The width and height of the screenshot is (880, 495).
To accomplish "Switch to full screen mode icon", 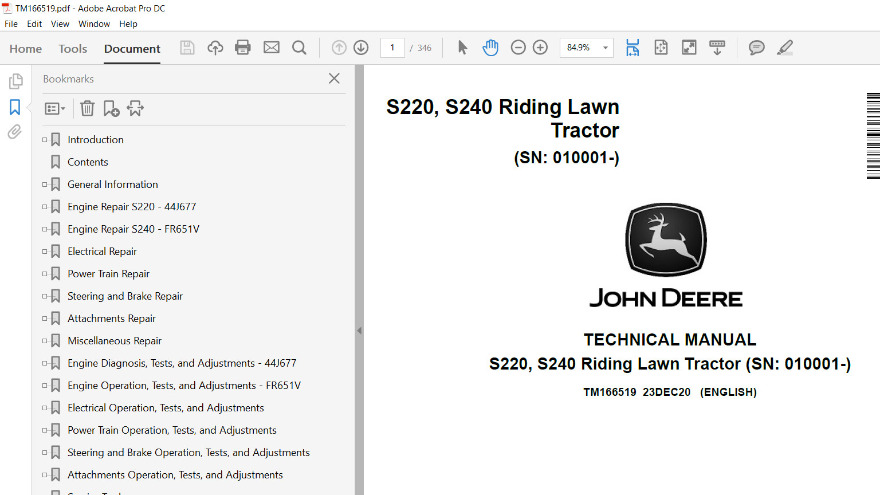I will pos(689,48).
